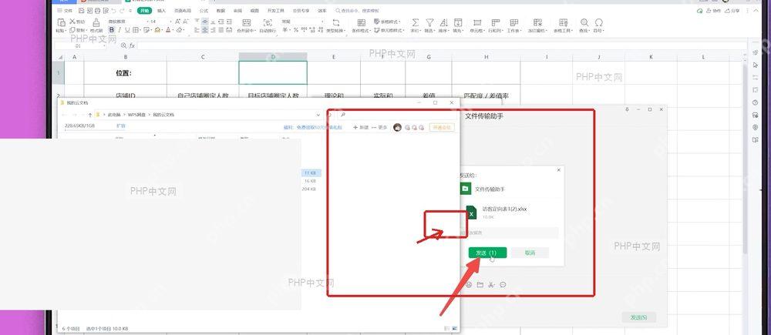This screenshot has width=771, height=335.
Task: Click the screenshot scissors icon in chat
Action: point(492,284)
